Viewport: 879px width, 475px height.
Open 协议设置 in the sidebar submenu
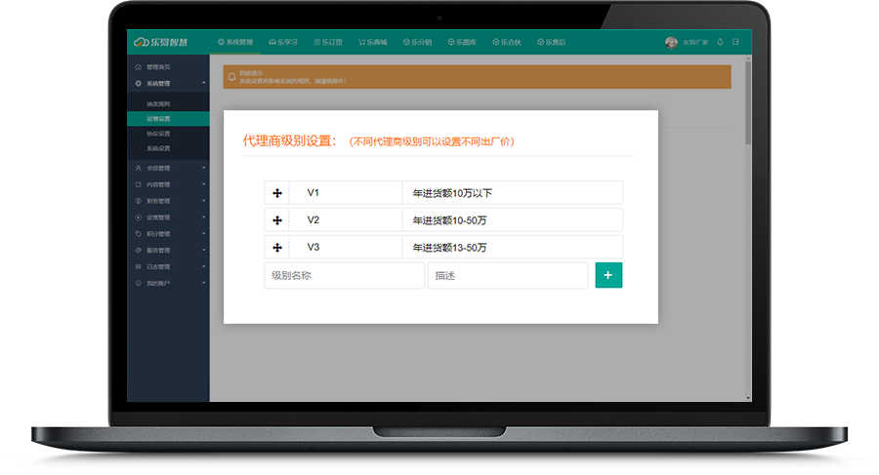tap(158, 134)
